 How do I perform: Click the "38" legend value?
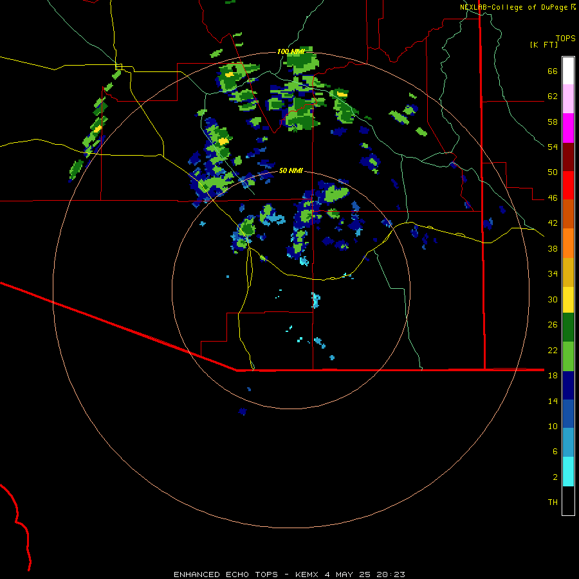[x=553, y=248]
